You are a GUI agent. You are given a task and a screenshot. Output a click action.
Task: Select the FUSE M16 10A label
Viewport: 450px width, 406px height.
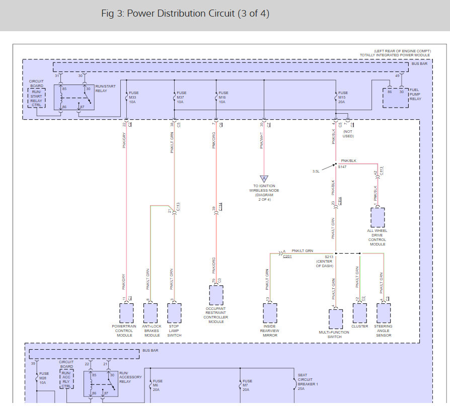223,97
